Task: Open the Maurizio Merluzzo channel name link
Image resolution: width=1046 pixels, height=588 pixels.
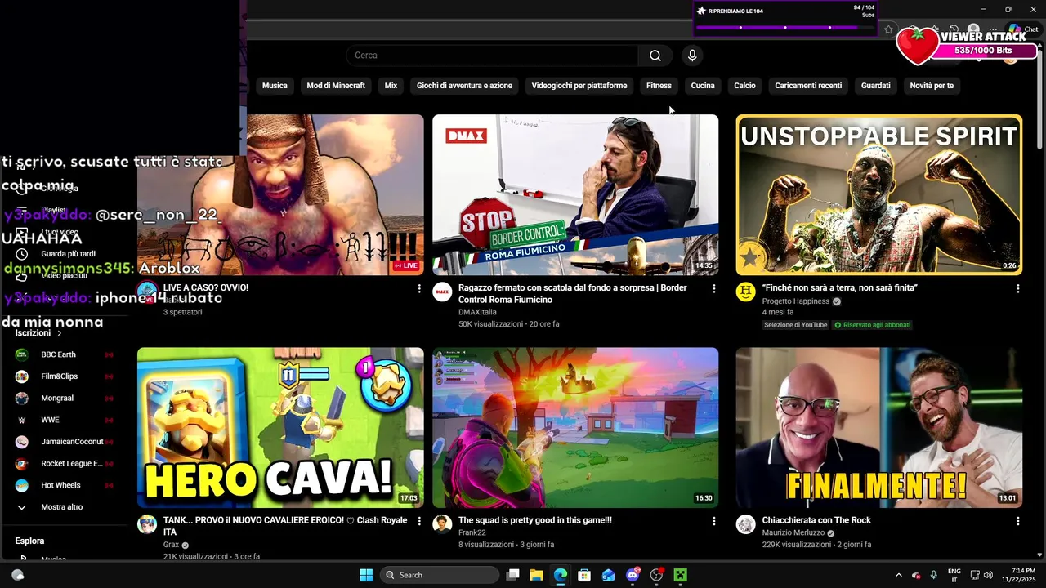Action: [793, 532]
